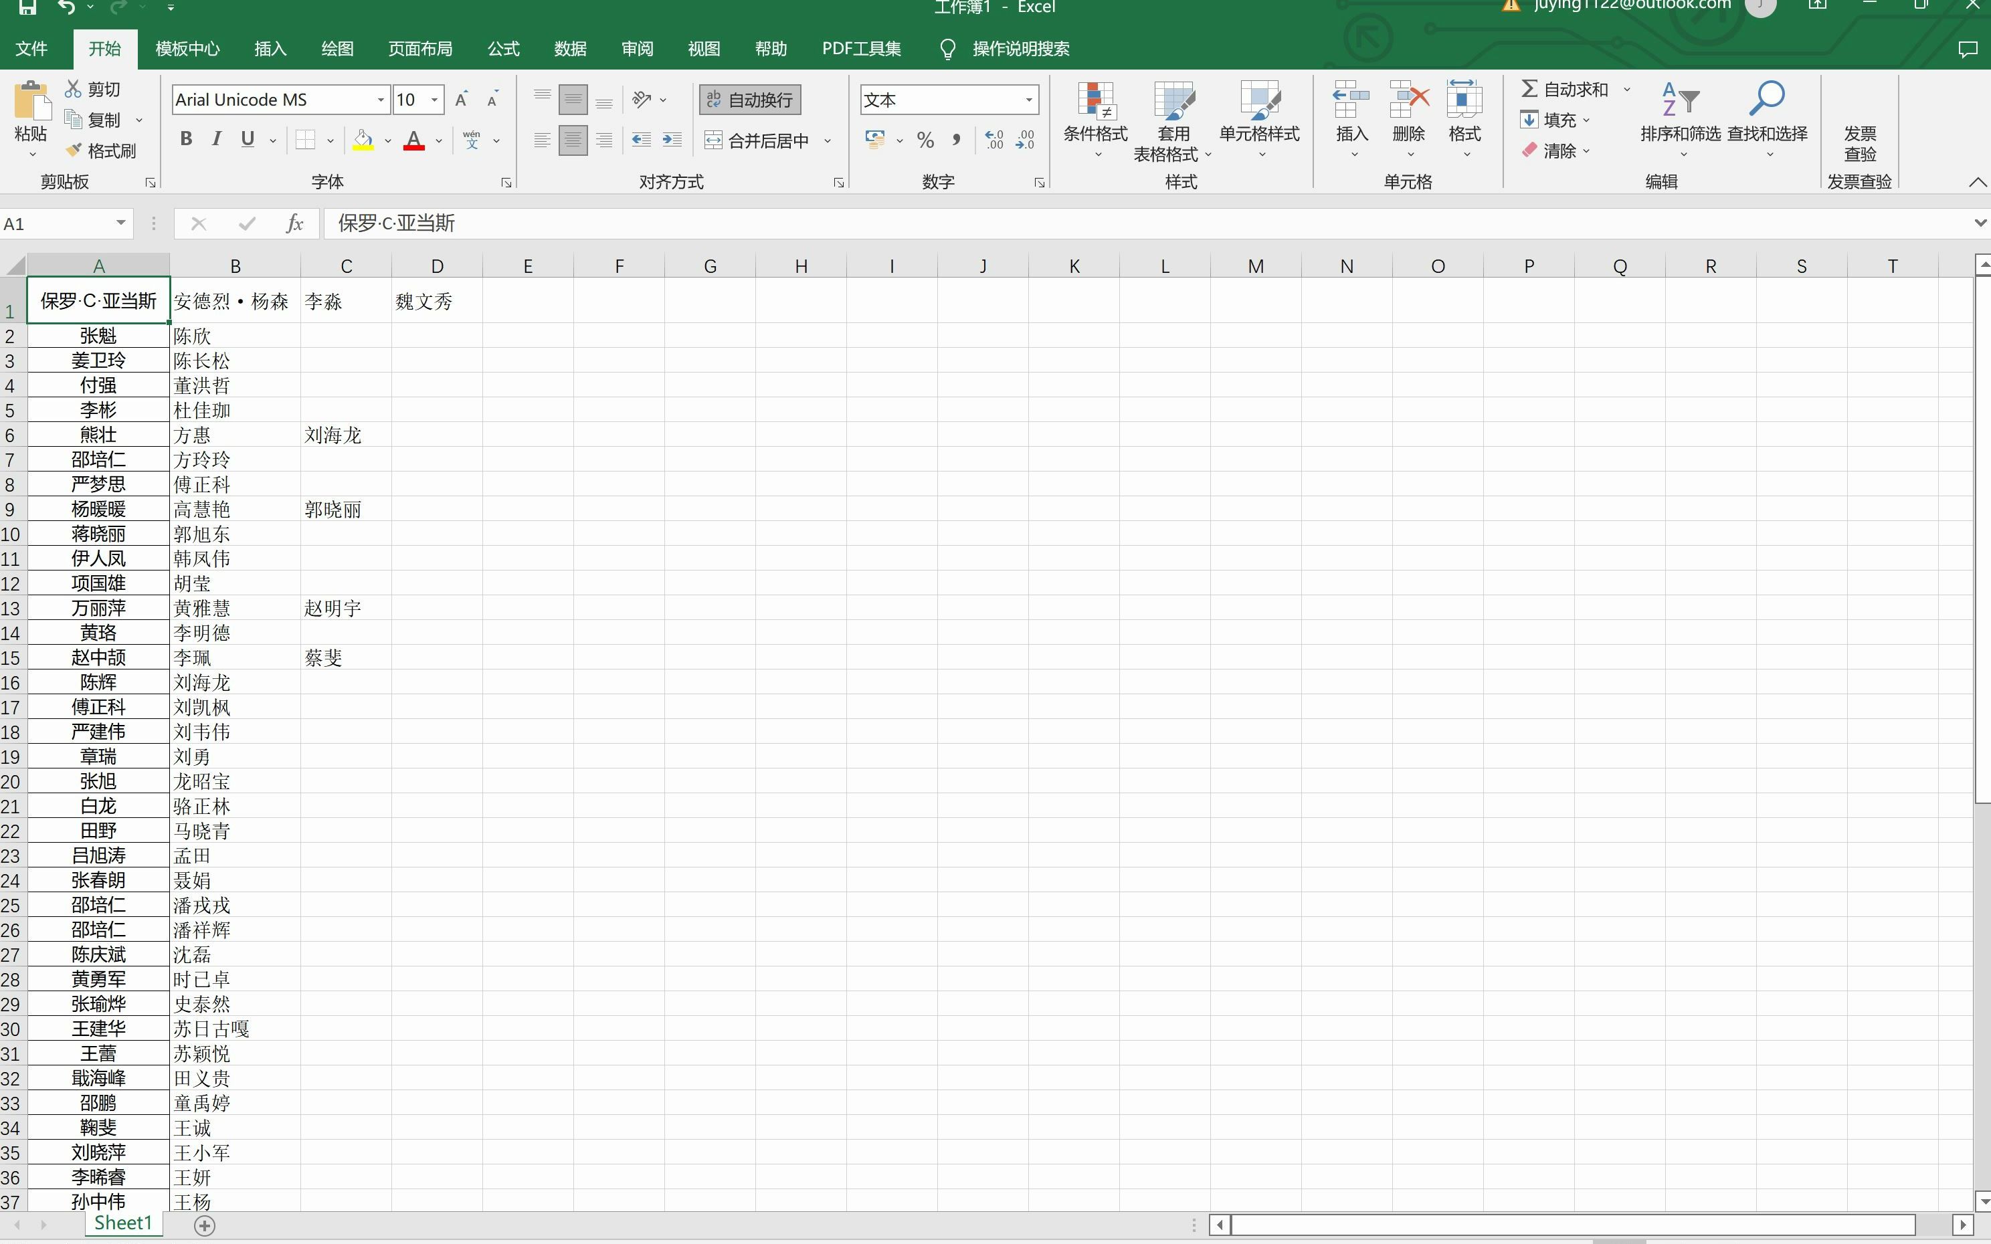Select the Sheet1 worksheet tab
1991x1244 pixels.
click(123, 1223)
